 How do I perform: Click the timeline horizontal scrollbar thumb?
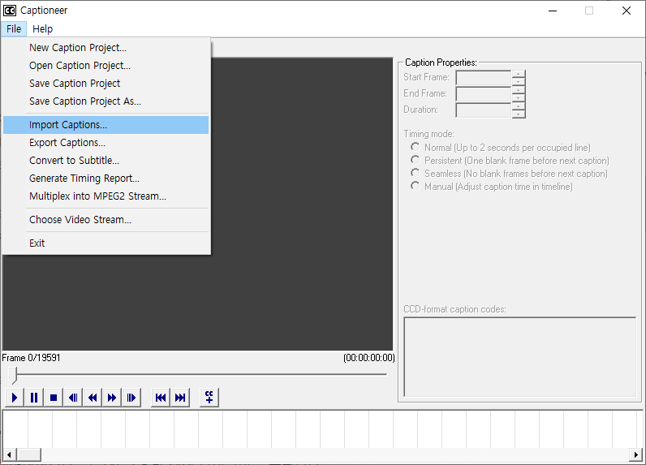pos(28,454)
